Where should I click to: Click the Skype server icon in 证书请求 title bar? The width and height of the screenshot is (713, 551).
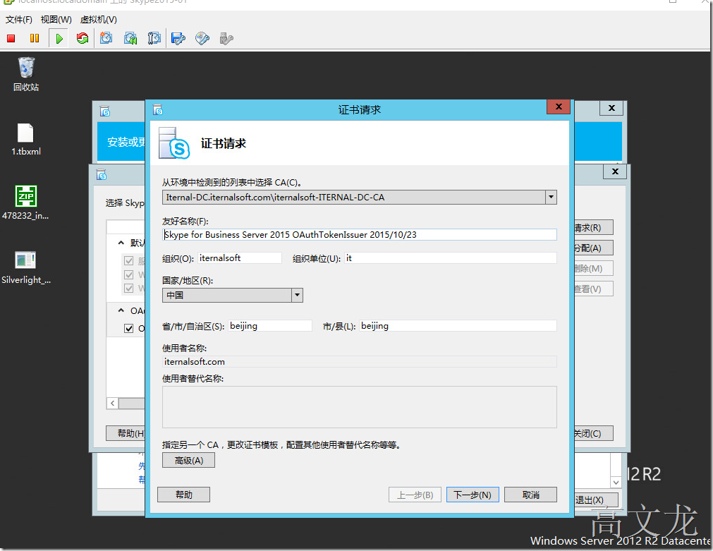[158, 109]
